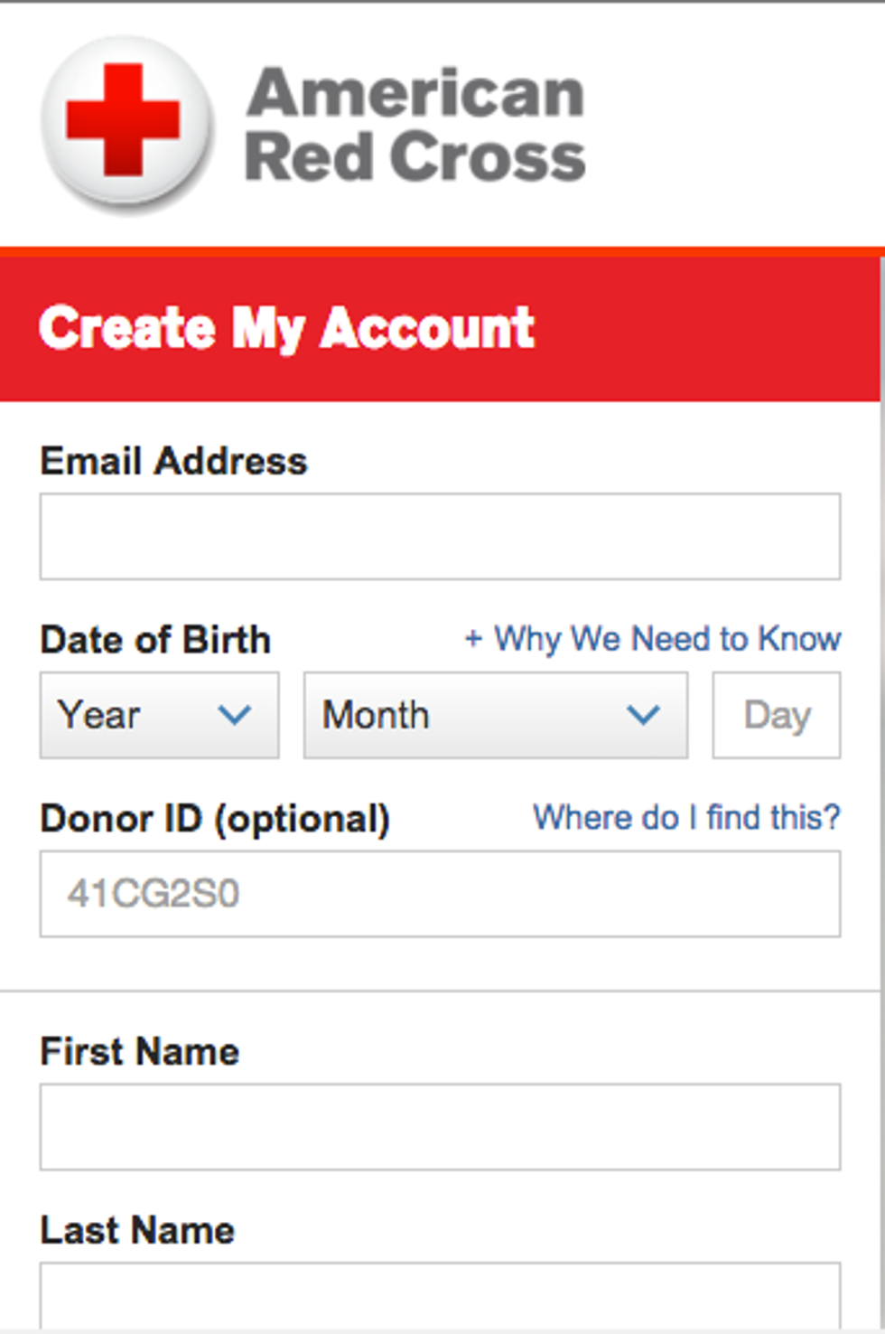Open the Why We Need to Know link
The image size is (885, 1334).
click(x=666, y=639)
